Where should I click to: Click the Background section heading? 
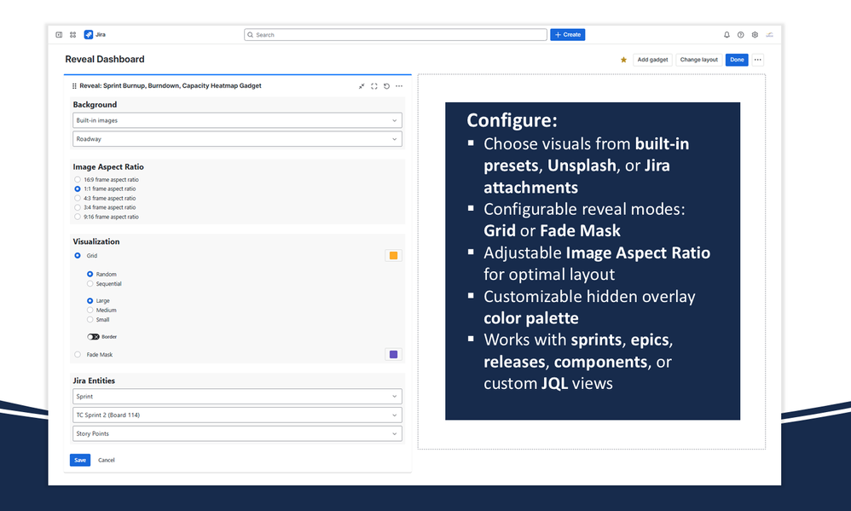[95, 104]
